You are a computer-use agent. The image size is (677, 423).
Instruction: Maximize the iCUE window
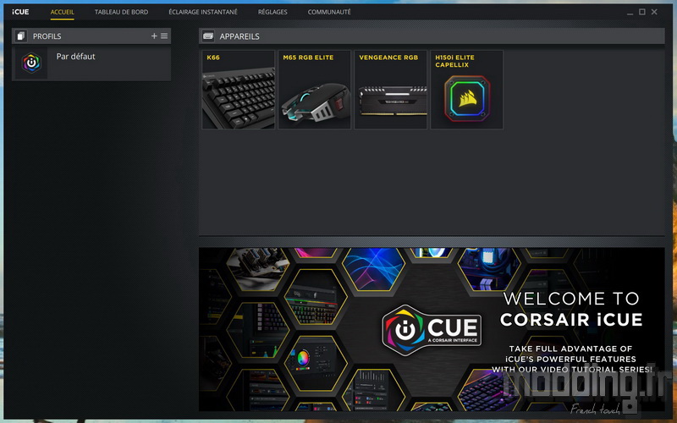tap(642, 12)
